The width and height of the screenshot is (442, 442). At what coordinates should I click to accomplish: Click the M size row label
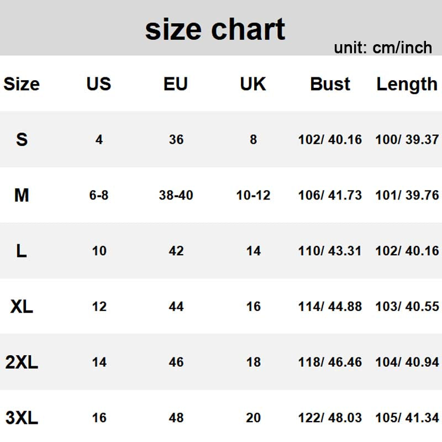pyautogui.click(x=22, y=195)
